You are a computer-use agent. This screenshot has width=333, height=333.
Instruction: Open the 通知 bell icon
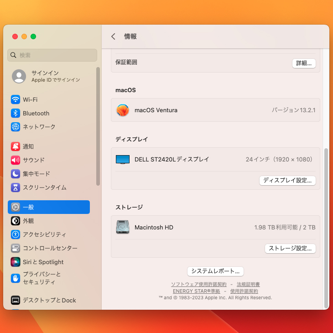click(16, 146)
